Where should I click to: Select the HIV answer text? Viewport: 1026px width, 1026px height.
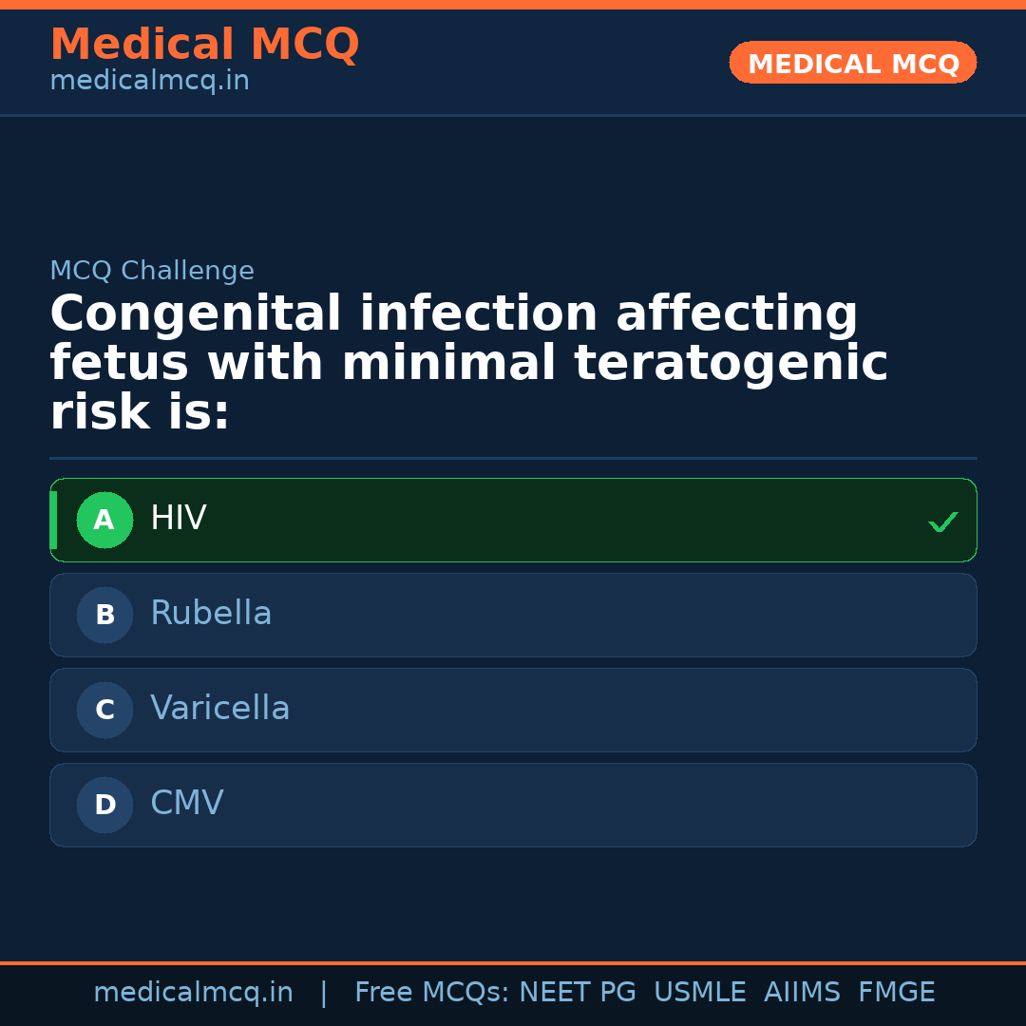pyautogui.click(x=178, y=519)
